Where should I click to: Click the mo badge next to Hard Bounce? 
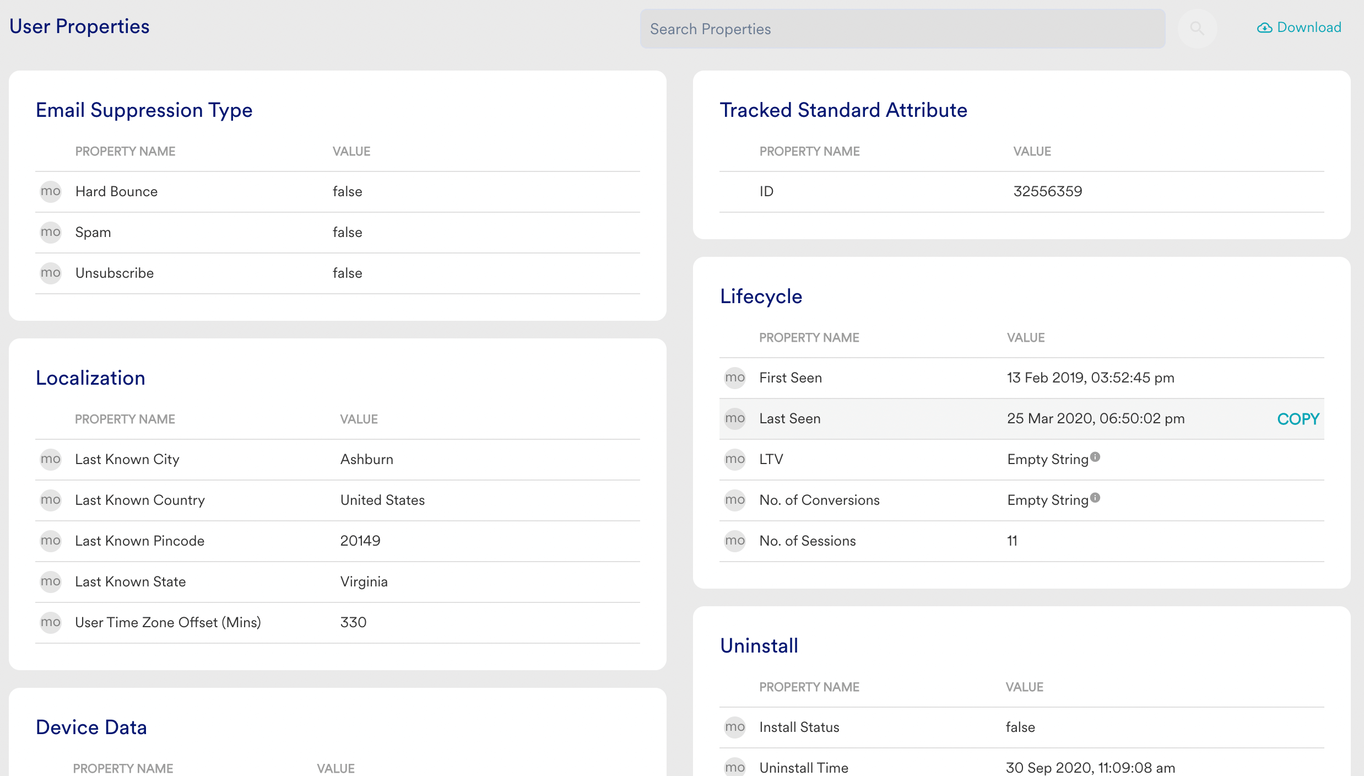(x=51, y=191)
